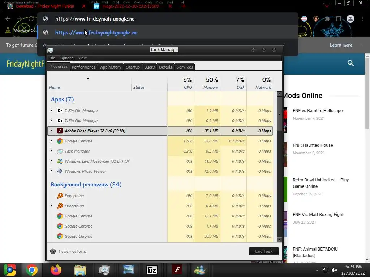The width and height of the screenshot is (370, 277).
Task: Click the Windows Photo Viewer taskbar icon
Action: point(129,270)
